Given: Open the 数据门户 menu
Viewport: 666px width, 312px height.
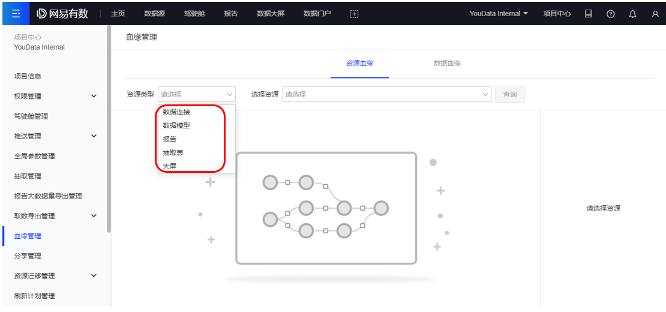Looking at the screenshot, I should (x=317, y=14).
